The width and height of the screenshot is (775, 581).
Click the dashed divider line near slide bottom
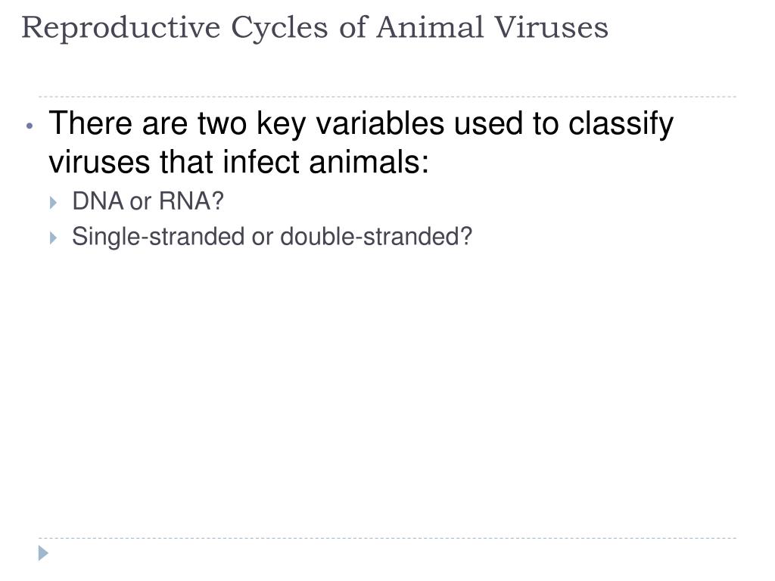point(387,538)
